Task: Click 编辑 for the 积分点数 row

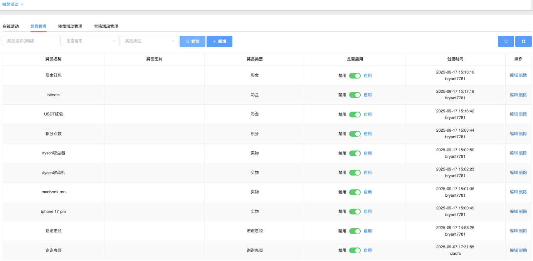Action: click(x=514, y=134)
